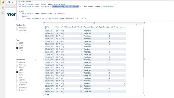
Task: Select year 2018 checkbox
Action: click(x=17, y=50)
